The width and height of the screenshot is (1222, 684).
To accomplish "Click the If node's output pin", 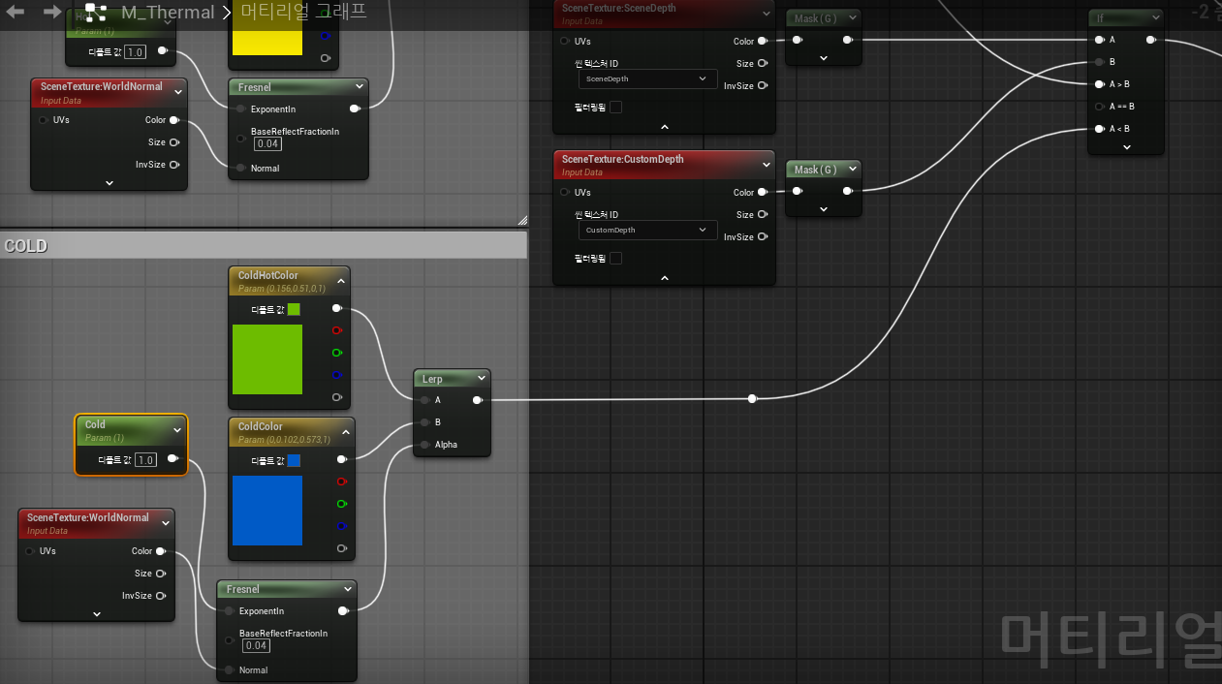I will (1150, 40).
